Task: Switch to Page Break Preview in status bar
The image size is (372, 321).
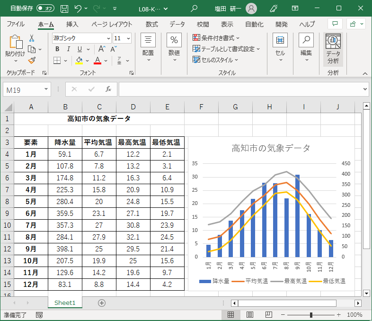Action: (x=268, y=315)
